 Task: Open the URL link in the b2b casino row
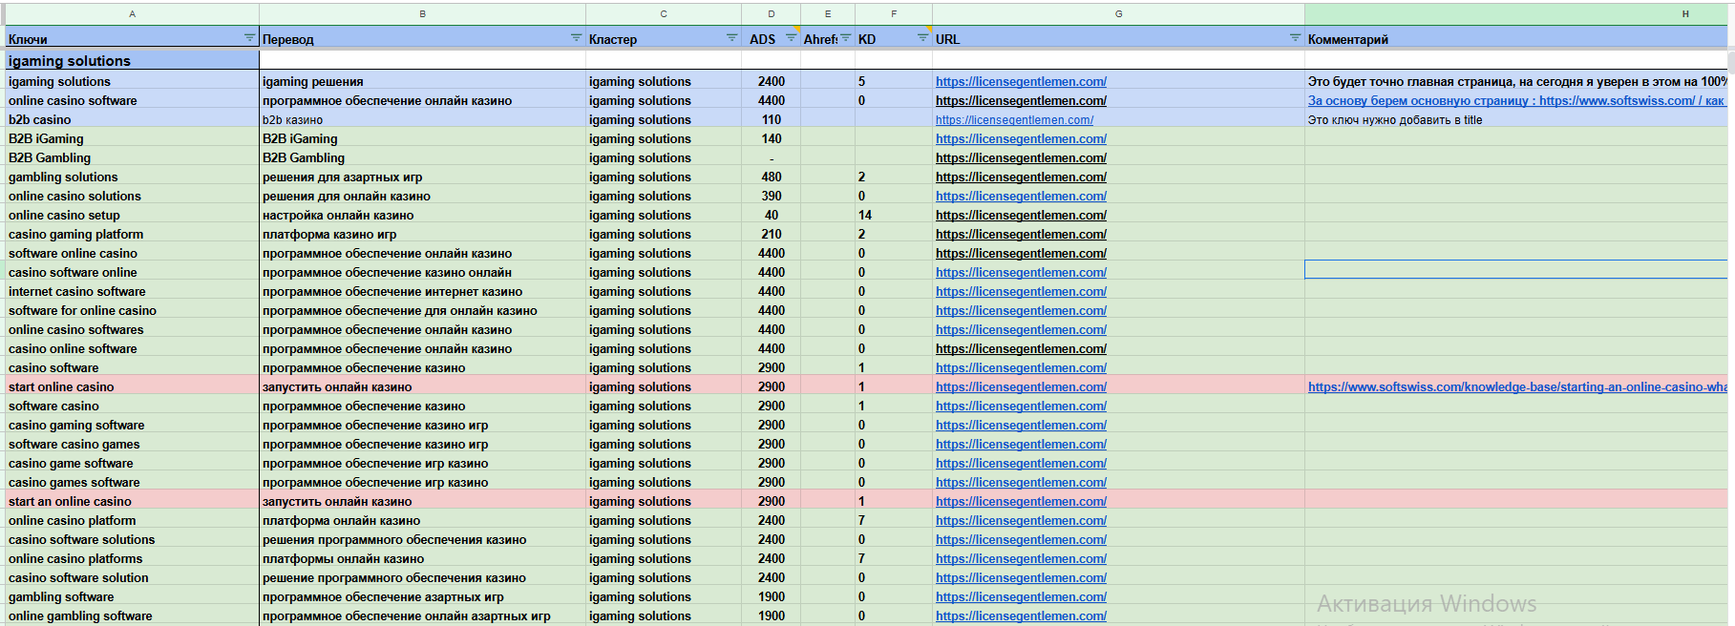coord(1014,120)
